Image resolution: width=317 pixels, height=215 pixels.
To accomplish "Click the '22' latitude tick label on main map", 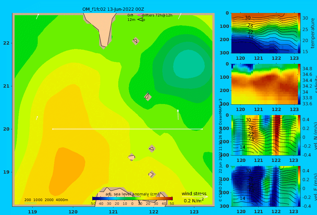I will pyautogui.click(x=6, y=43).
